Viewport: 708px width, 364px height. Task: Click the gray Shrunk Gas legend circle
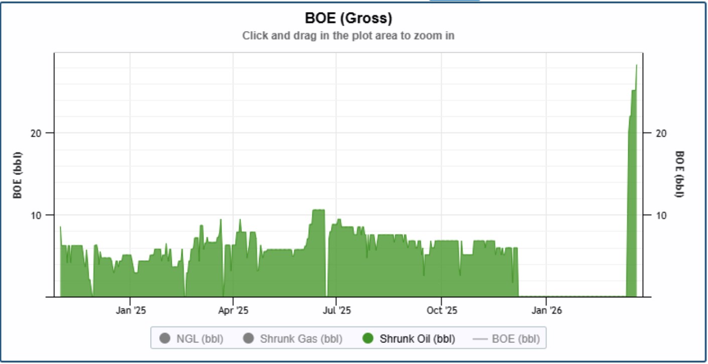(248, 338)
